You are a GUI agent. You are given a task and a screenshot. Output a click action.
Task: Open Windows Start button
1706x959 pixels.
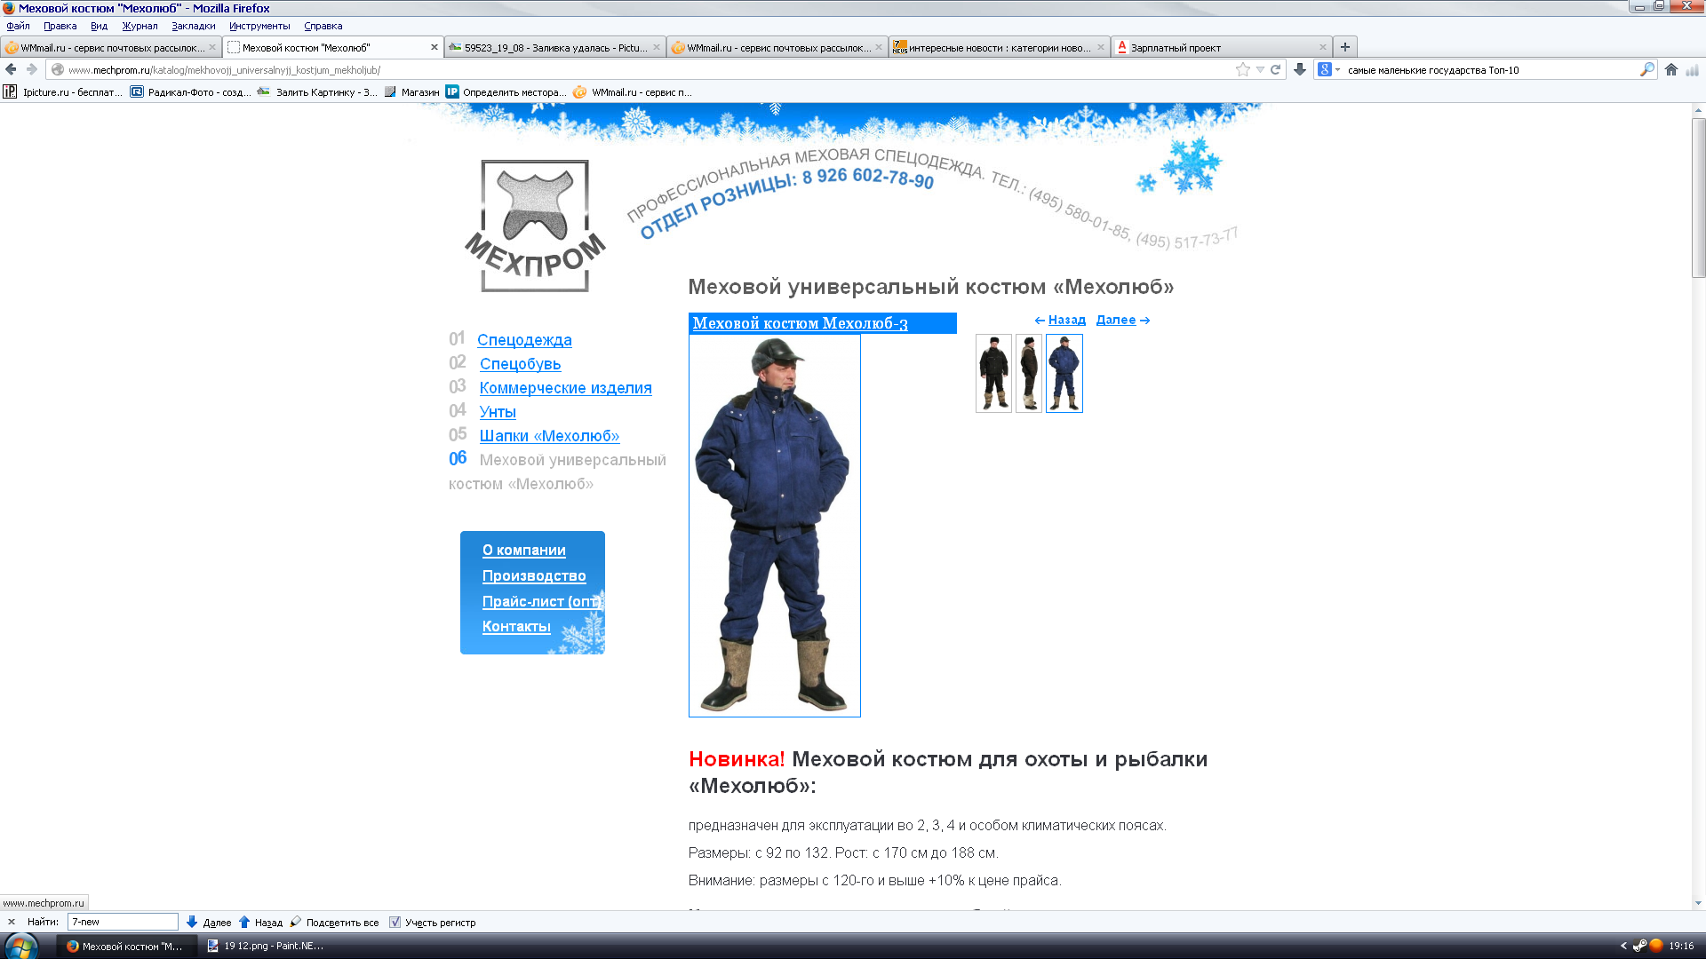click(x=20, y=946)
